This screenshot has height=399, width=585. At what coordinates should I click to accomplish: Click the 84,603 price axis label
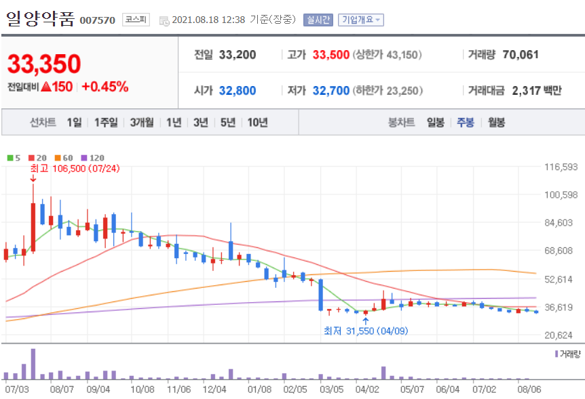(x=558, y=223)
